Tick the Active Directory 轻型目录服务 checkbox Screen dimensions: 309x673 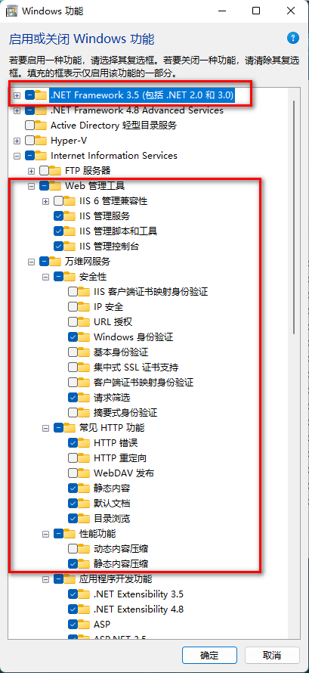click(x=30, y=126)
